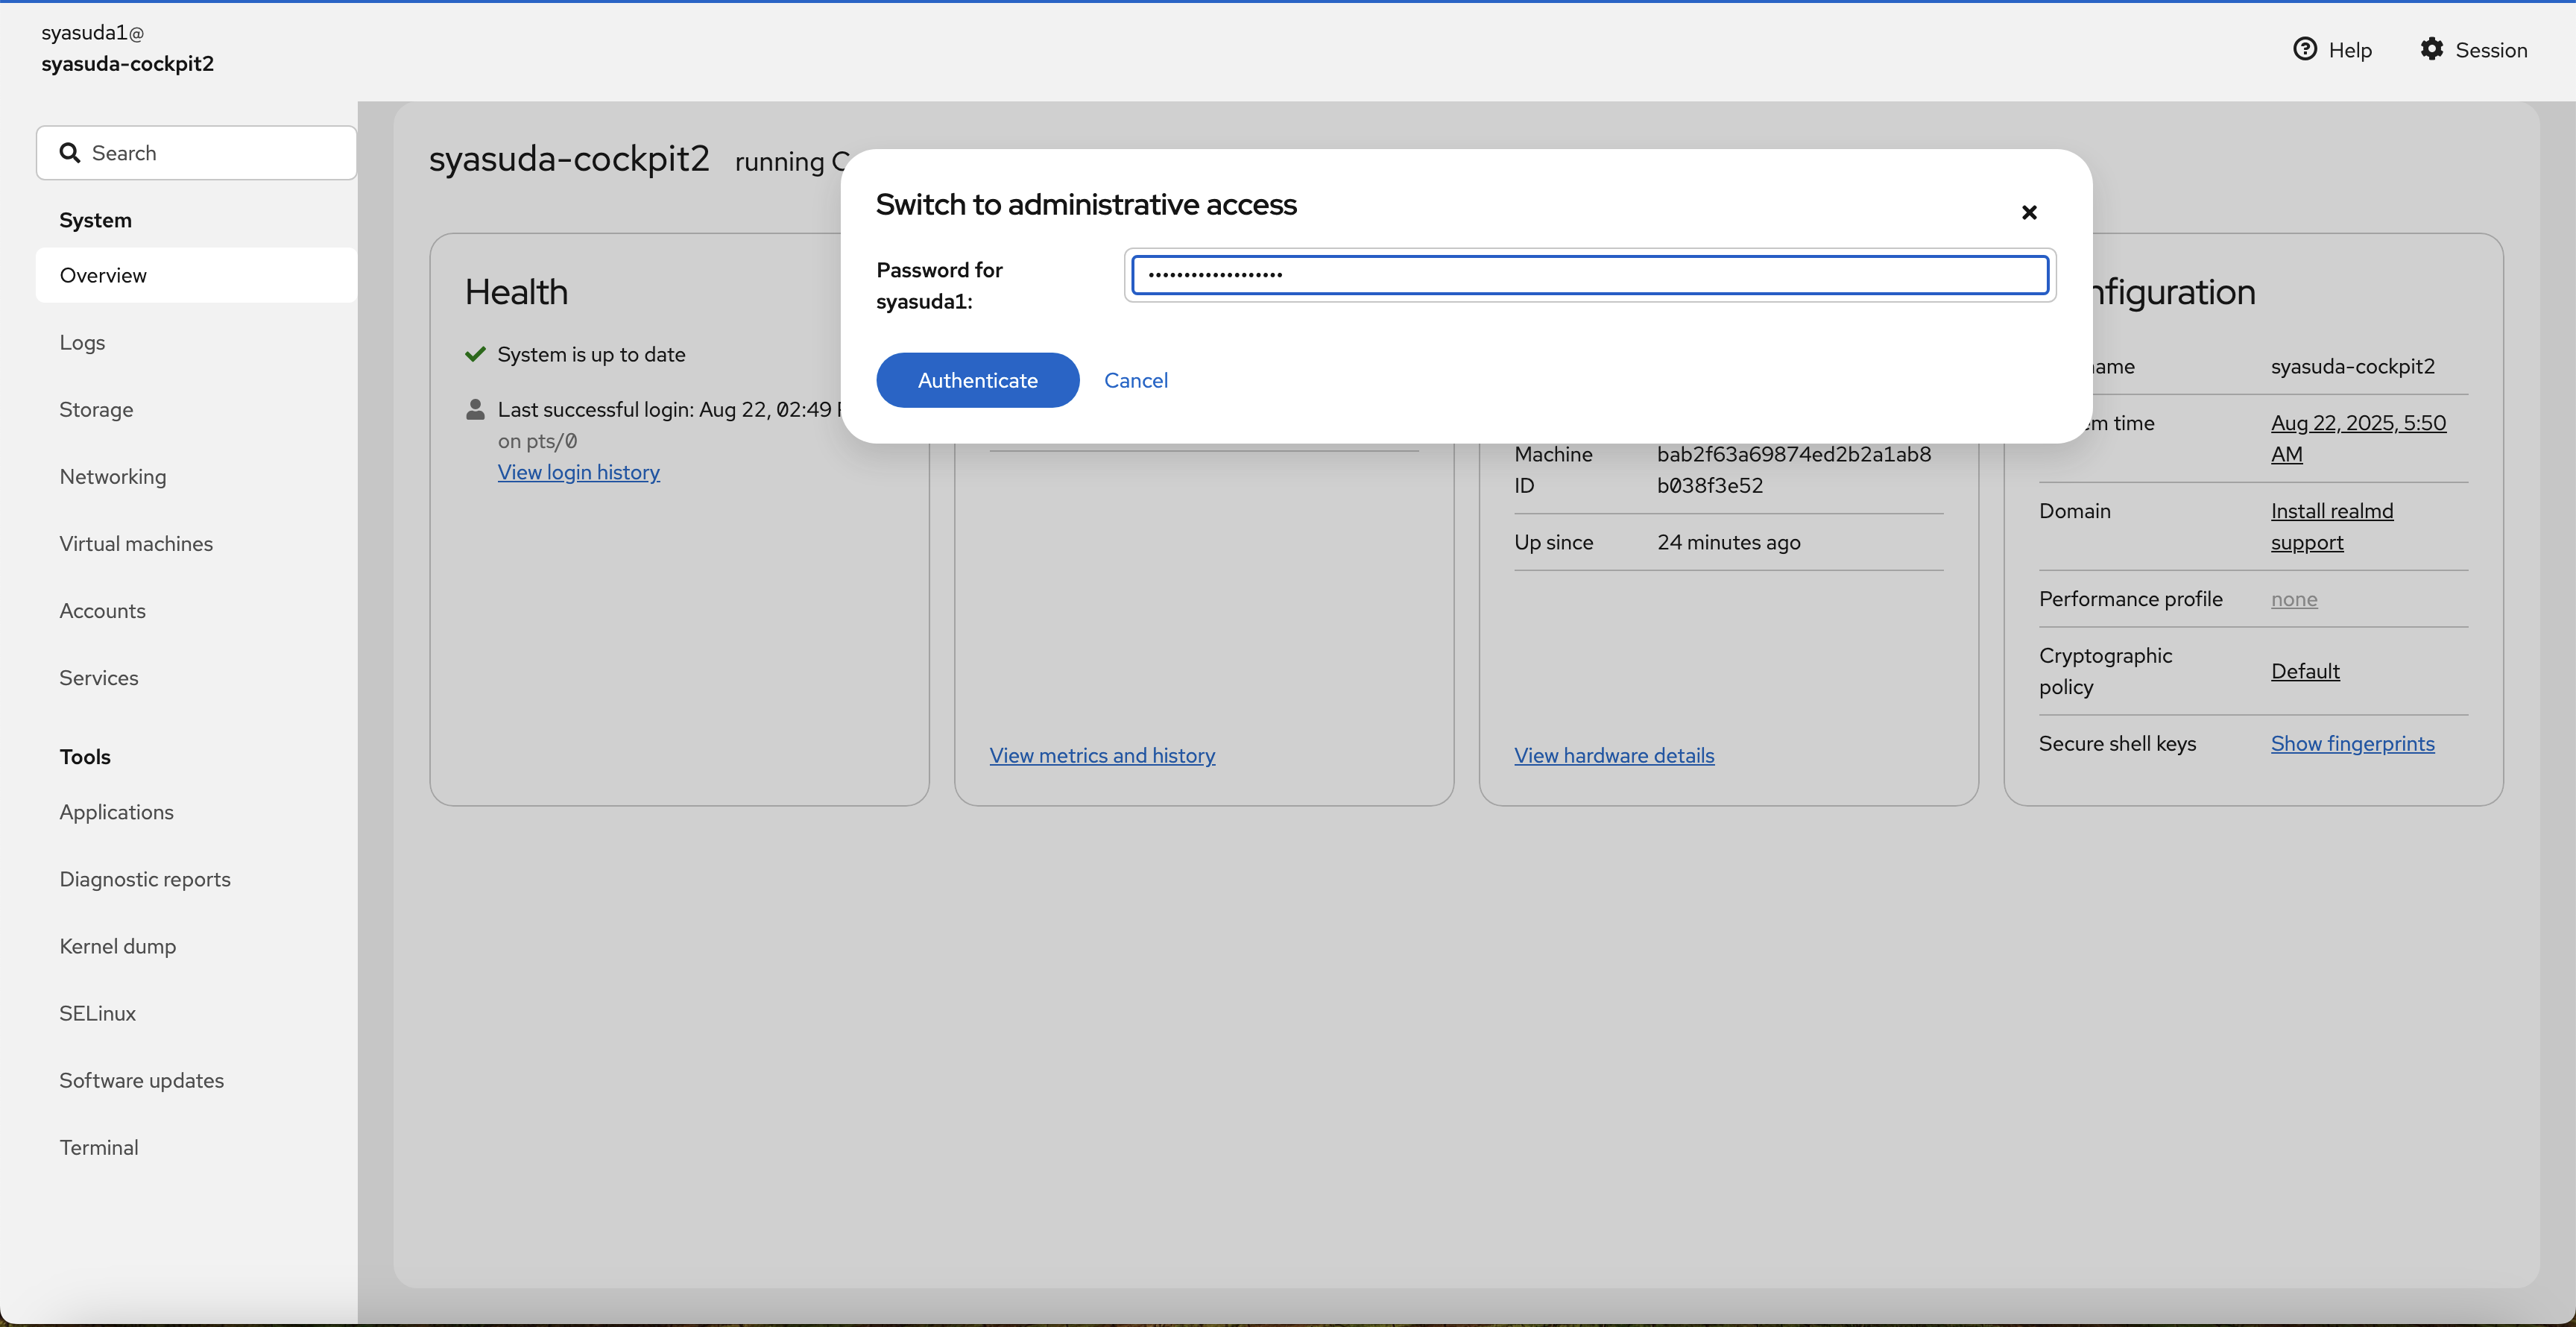
Task: Click View login history link
Action: pyautogui.click(x=578, y=472)
